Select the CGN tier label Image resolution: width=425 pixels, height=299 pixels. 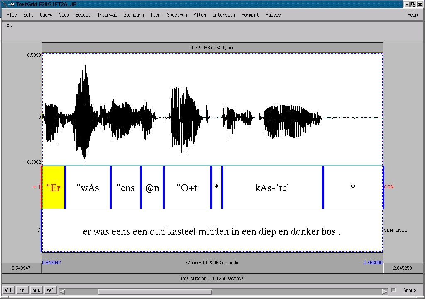click(389, 187)
